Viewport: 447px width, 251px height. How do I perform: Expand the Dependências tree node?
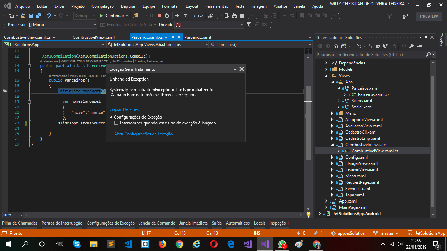click(x=326, y=63)
